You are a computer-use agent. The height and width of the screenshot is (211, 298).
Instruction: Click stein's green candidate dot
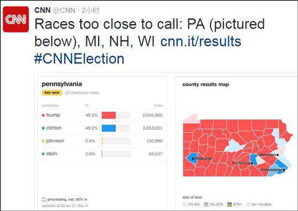pyautogui.click(x=43, y=154)
